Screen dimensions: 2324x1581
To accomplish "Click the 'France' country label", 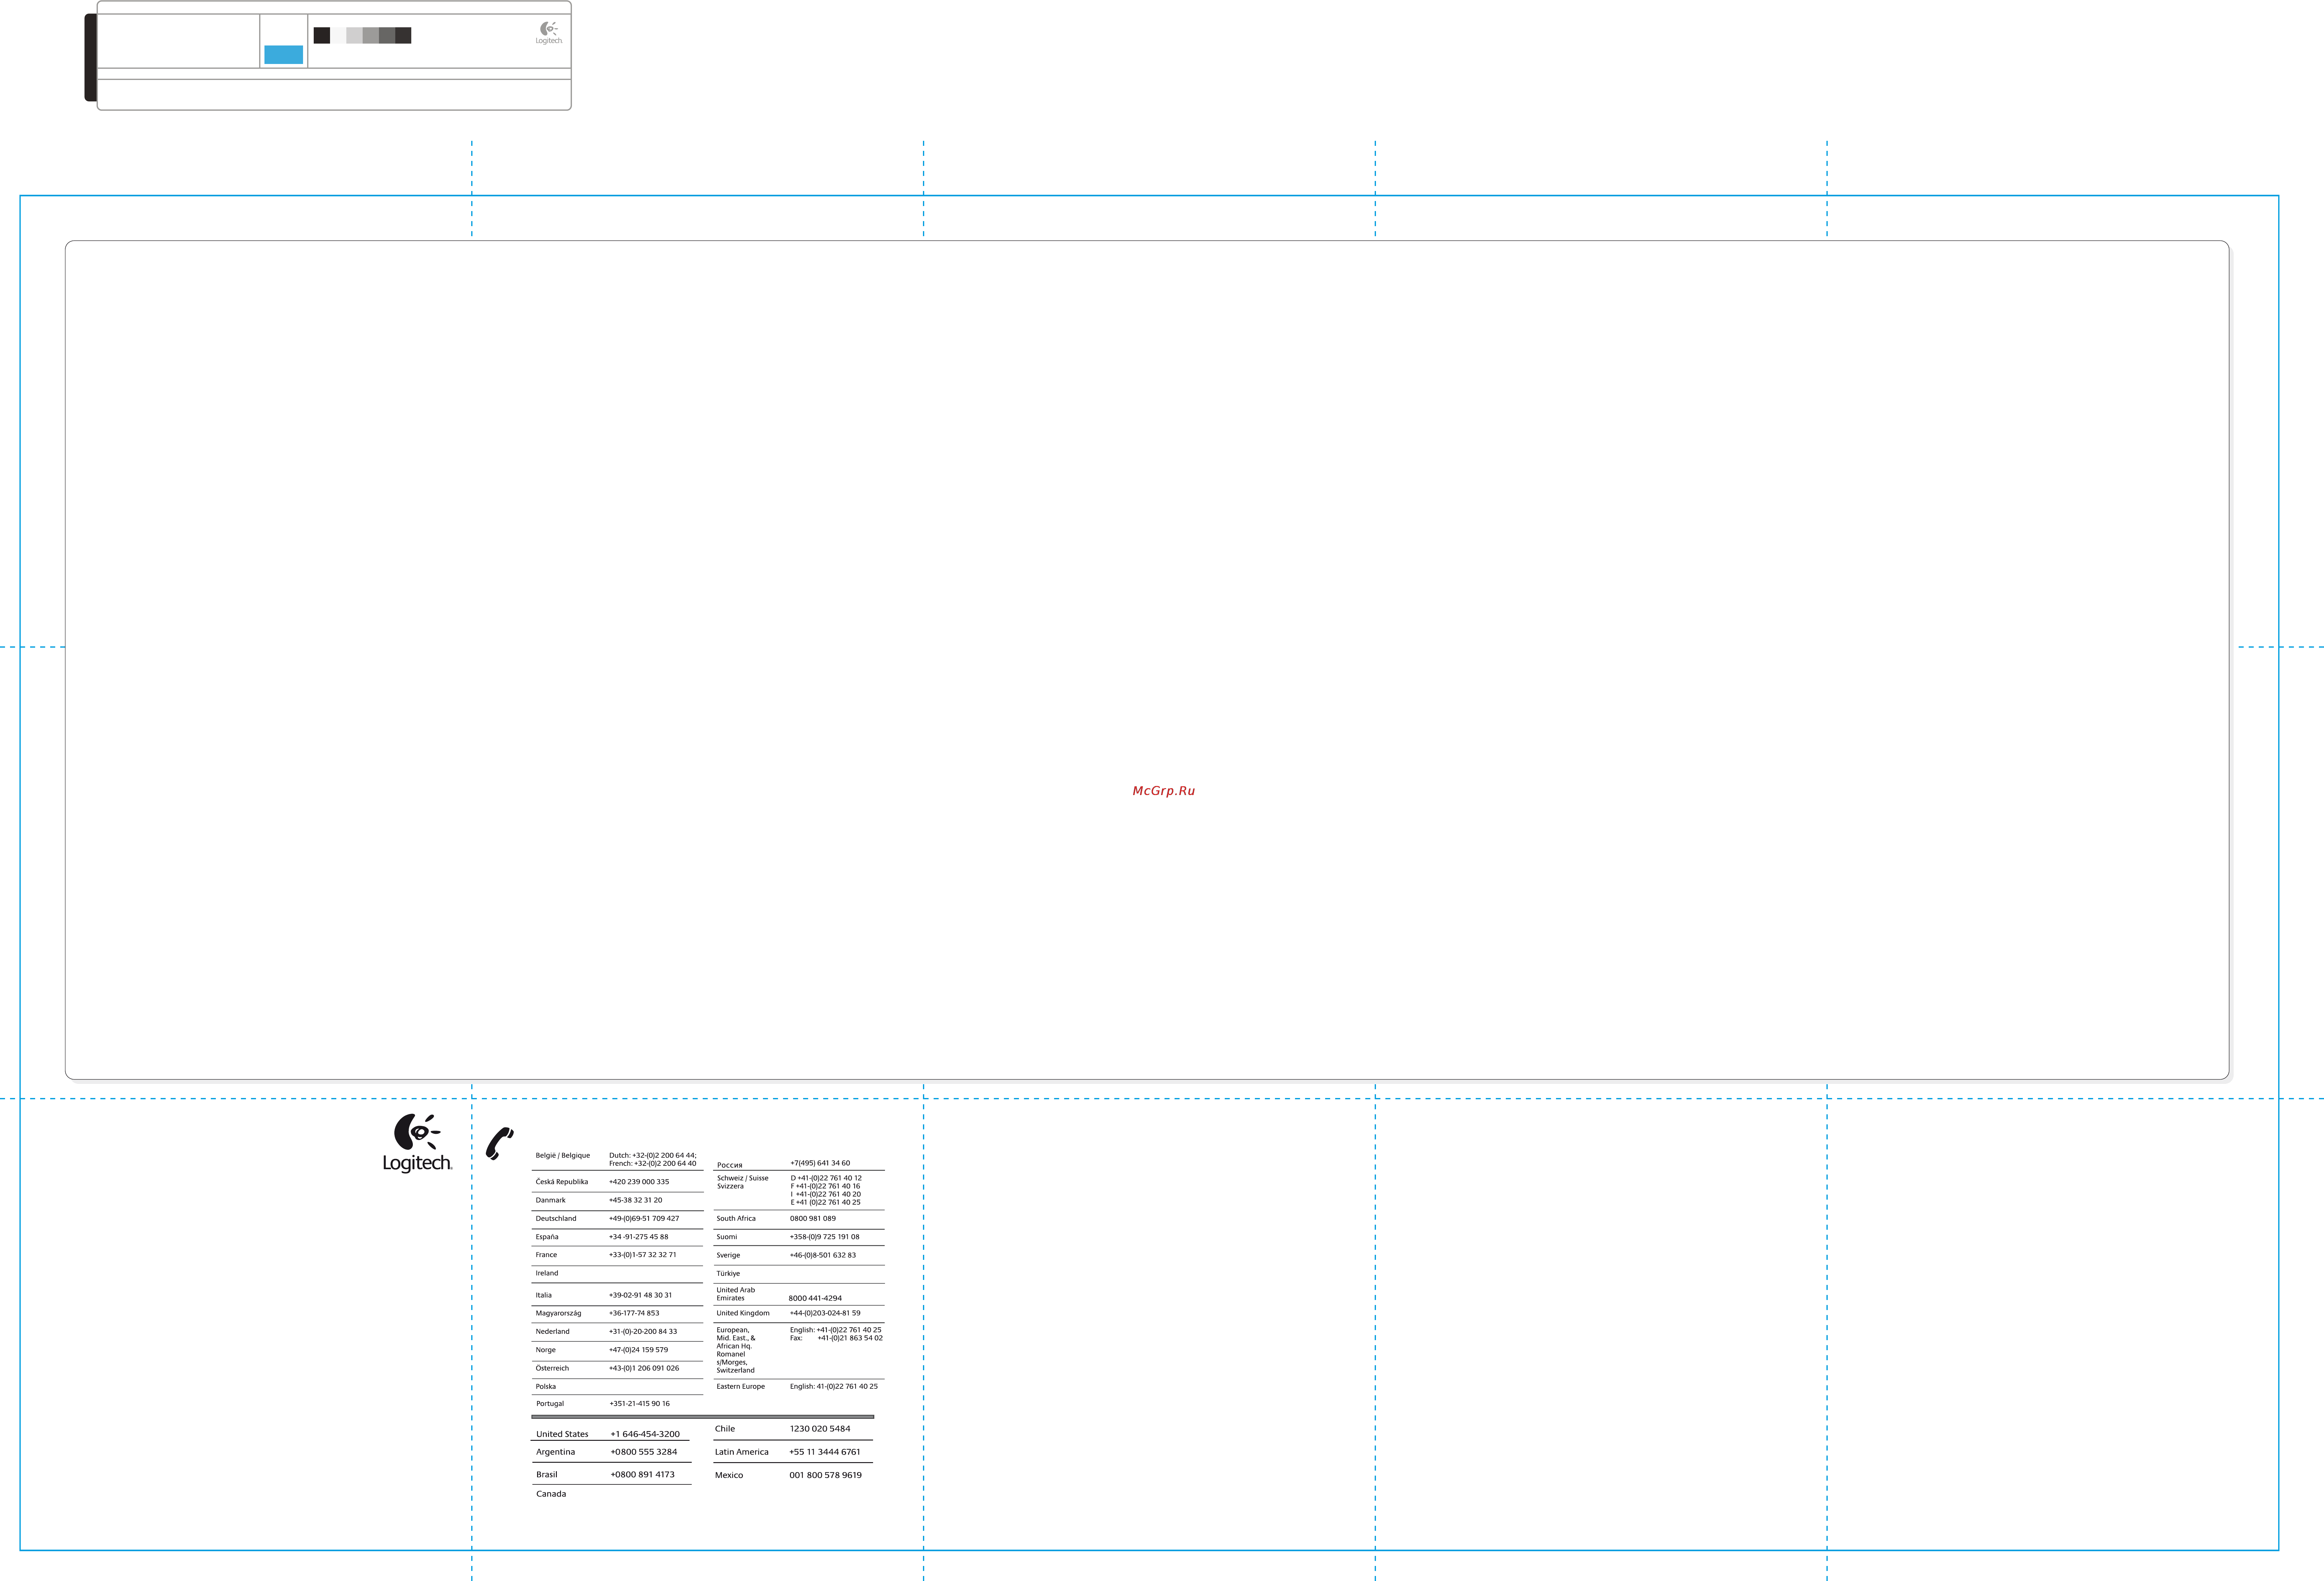I will [x=546, y=1255].
